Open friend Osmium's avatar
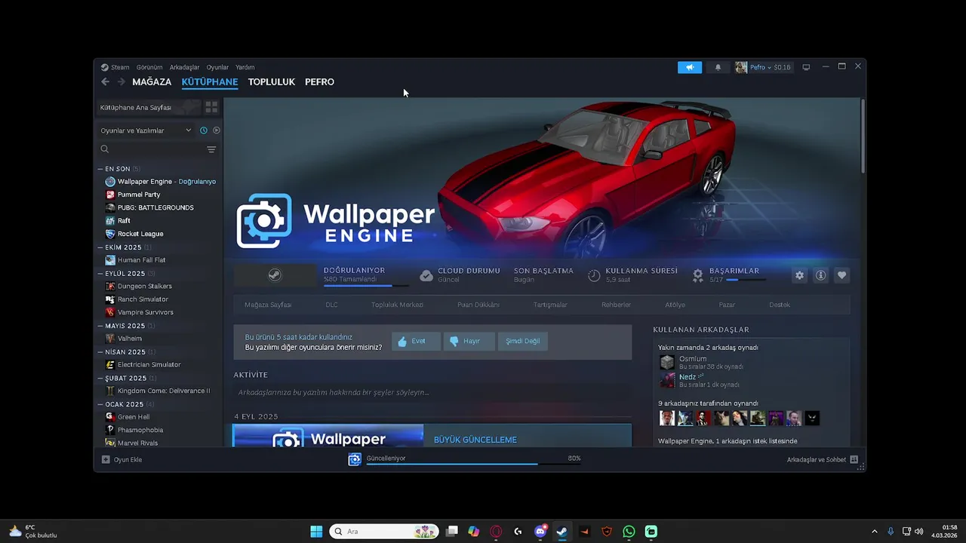Image resolution: width=966 pixels, height=543 pixels. pos(667,362)
